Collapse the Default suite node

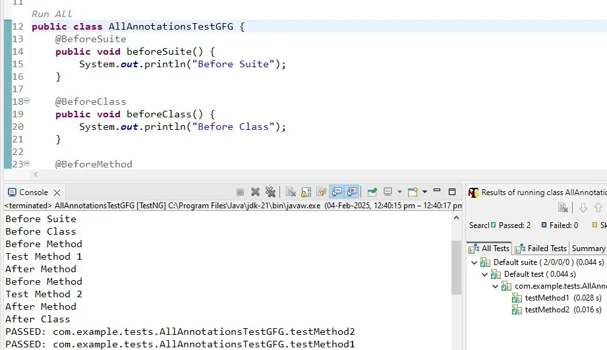(x=475, y=262)
